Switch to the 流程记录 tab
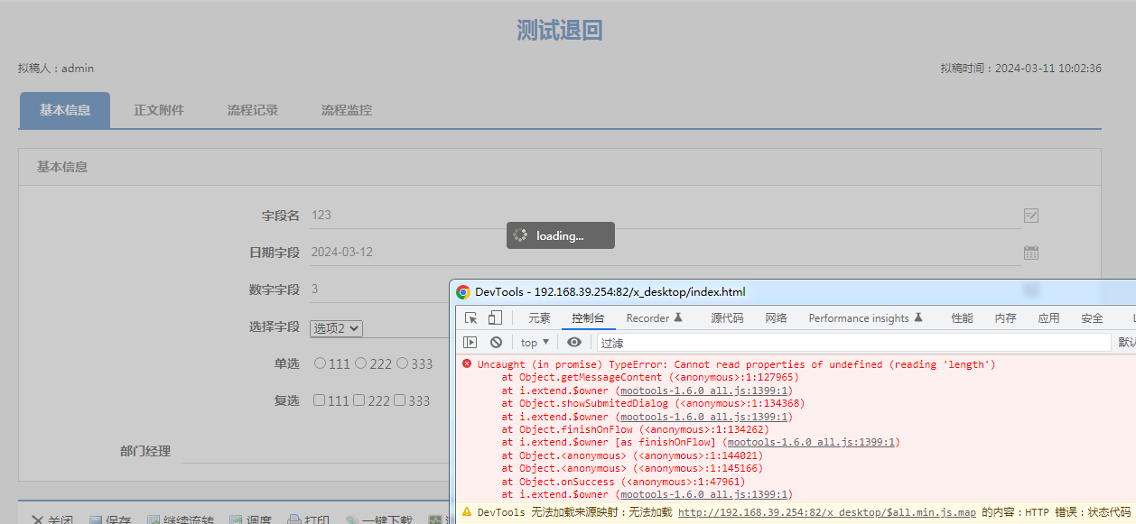The width and height of the screenshot is (1136, 524). pos(253,110)
